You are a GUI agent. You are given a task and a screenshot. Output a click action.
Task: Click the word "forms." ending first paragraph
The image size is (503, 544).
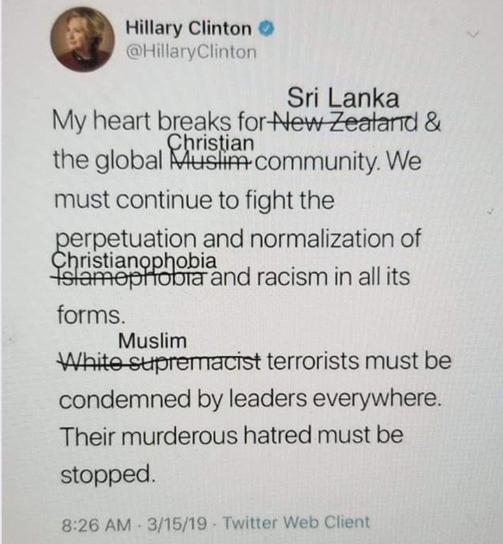[90, 314]
